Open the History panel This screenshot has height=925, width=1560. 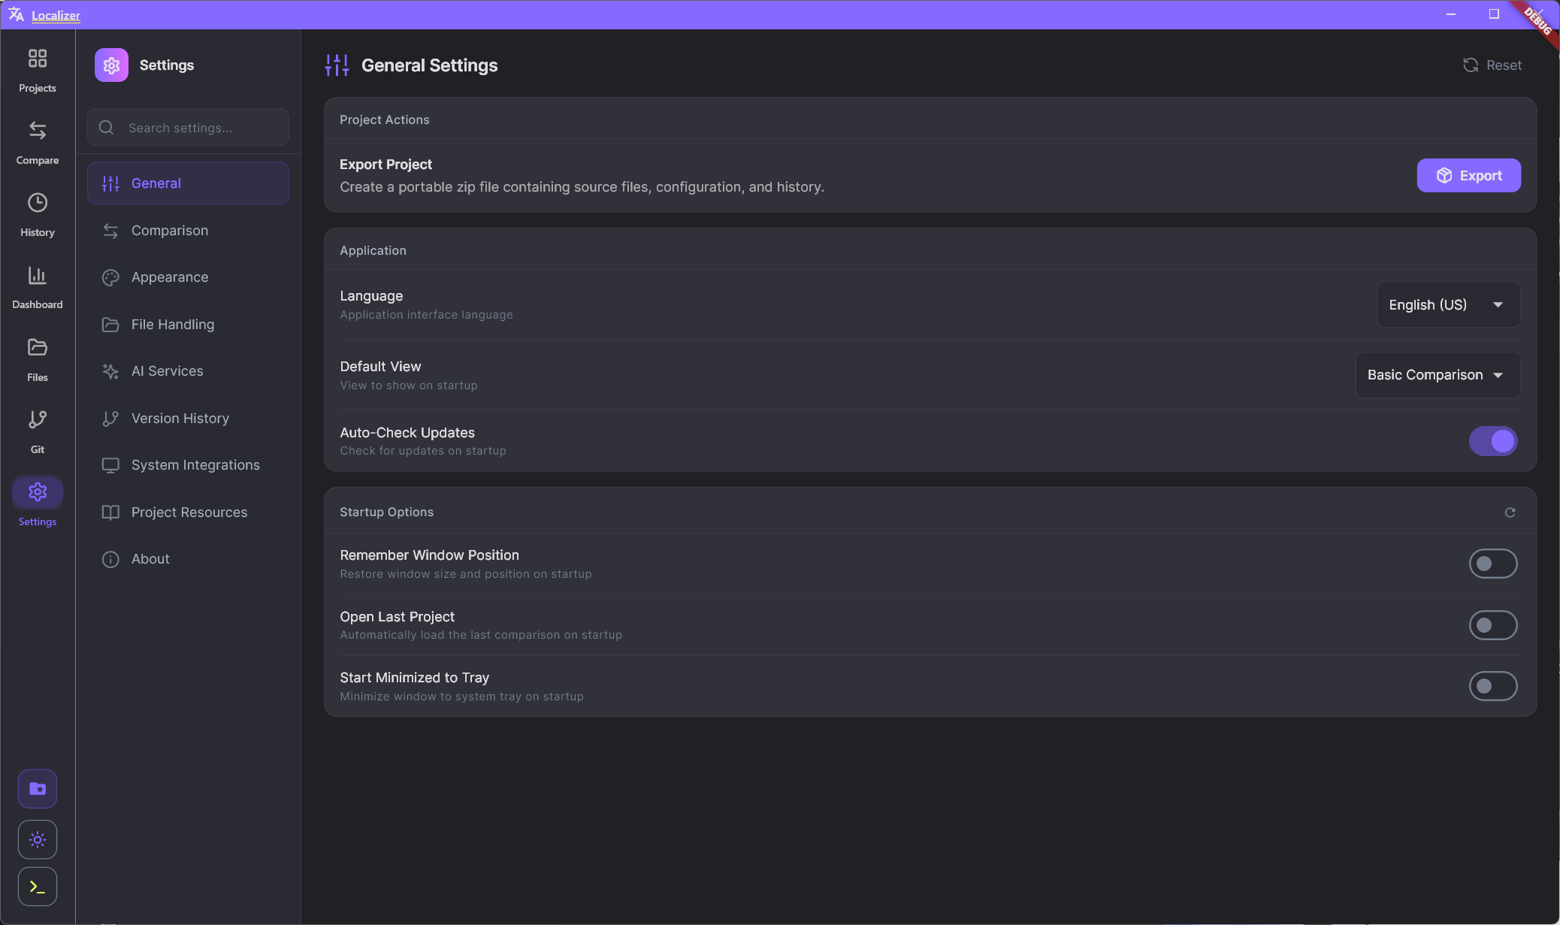coord(37,213)
